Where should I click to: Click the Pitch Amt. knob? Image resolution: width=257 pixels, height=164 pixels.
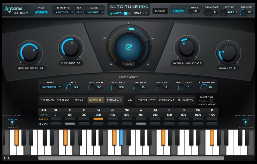point(159,88)
